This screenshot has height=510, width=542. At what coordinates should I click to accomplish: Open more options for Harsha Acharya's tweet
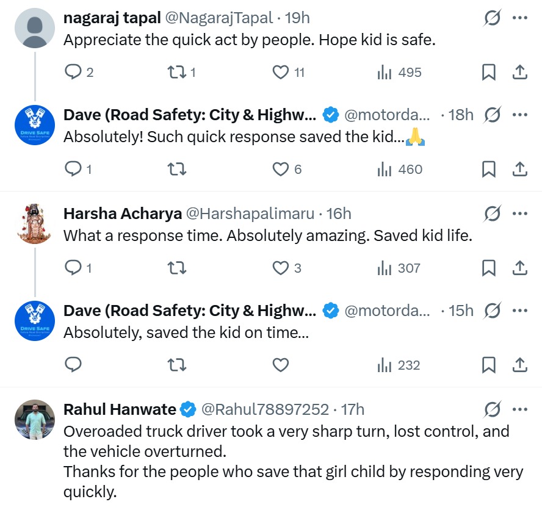coord(519,214)
